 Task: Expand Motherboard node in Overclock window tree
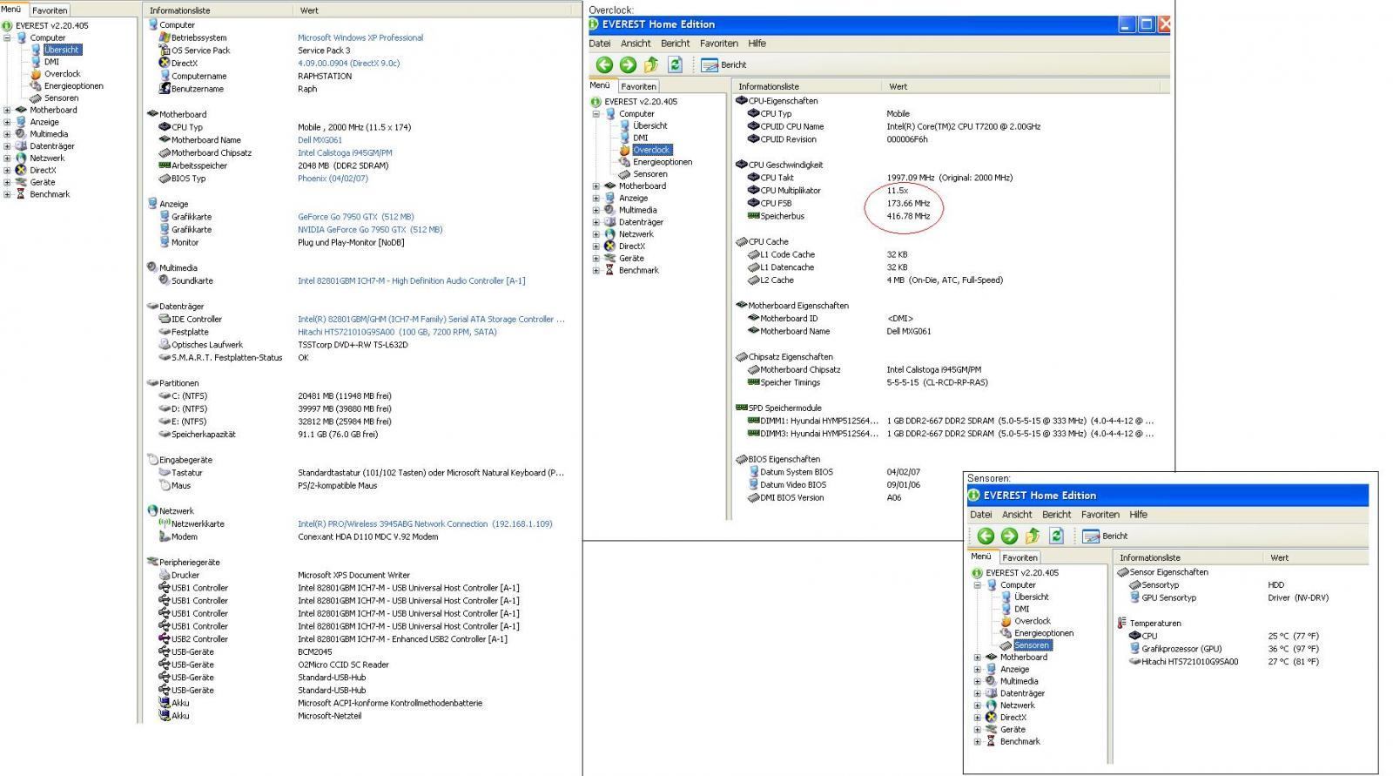[596, 186]
